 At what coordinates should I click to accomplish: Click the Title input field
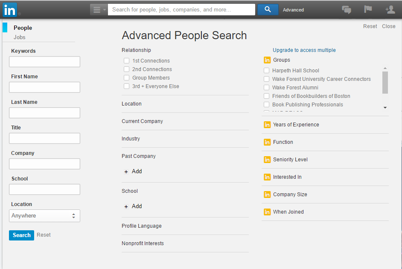pos(45,138)
